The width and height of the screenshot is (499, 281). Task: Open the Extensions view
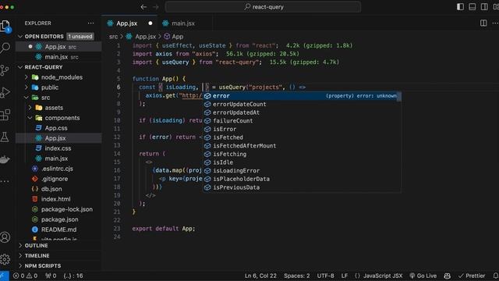(5, 115)
